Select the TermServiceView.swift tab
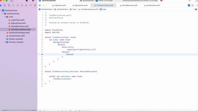This screenshot has width=198, height=111. tap(104, 6)
